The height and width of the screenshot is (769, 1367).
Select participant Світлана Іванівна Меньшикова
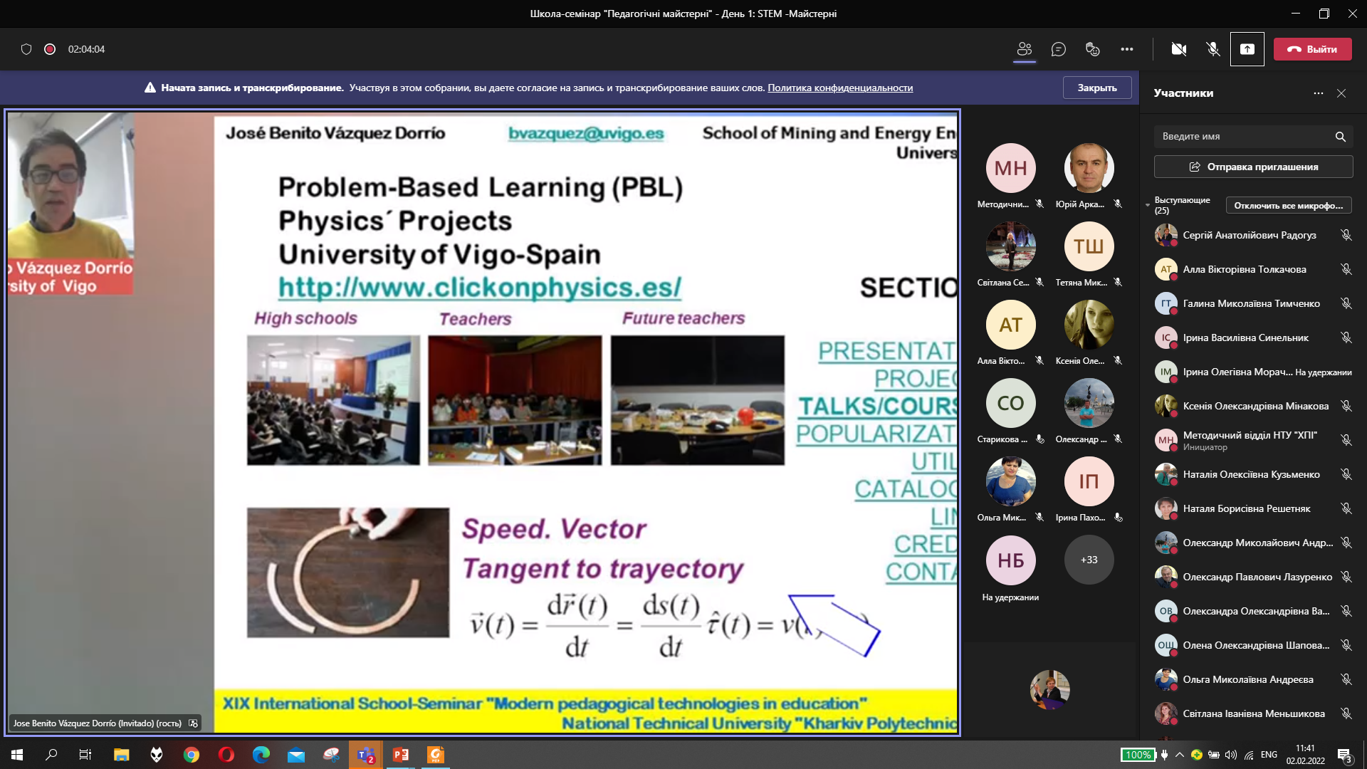pos(1253,713)
